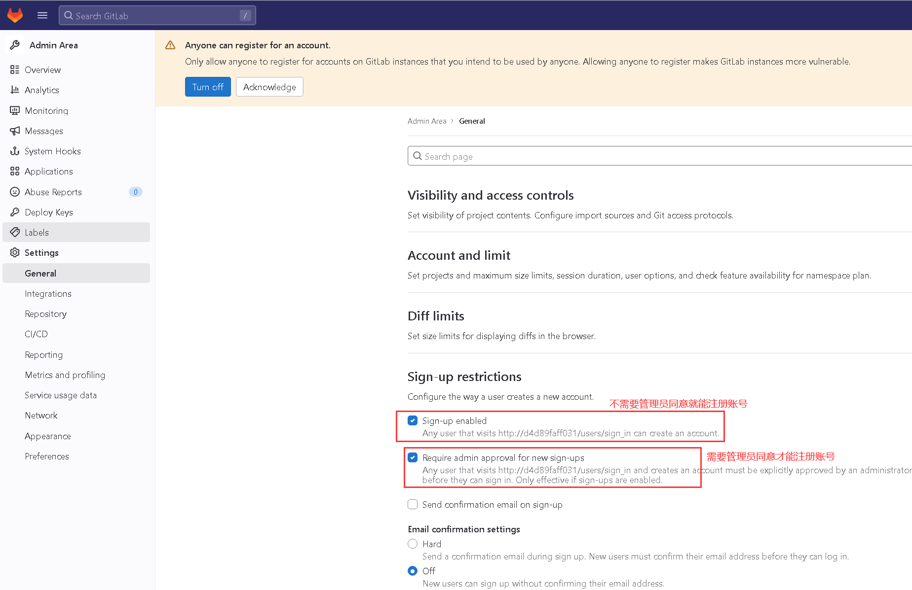Uncheck Require admin approval for new sign-ups
This screenshot has height=590, width=912.
[413, 457]
